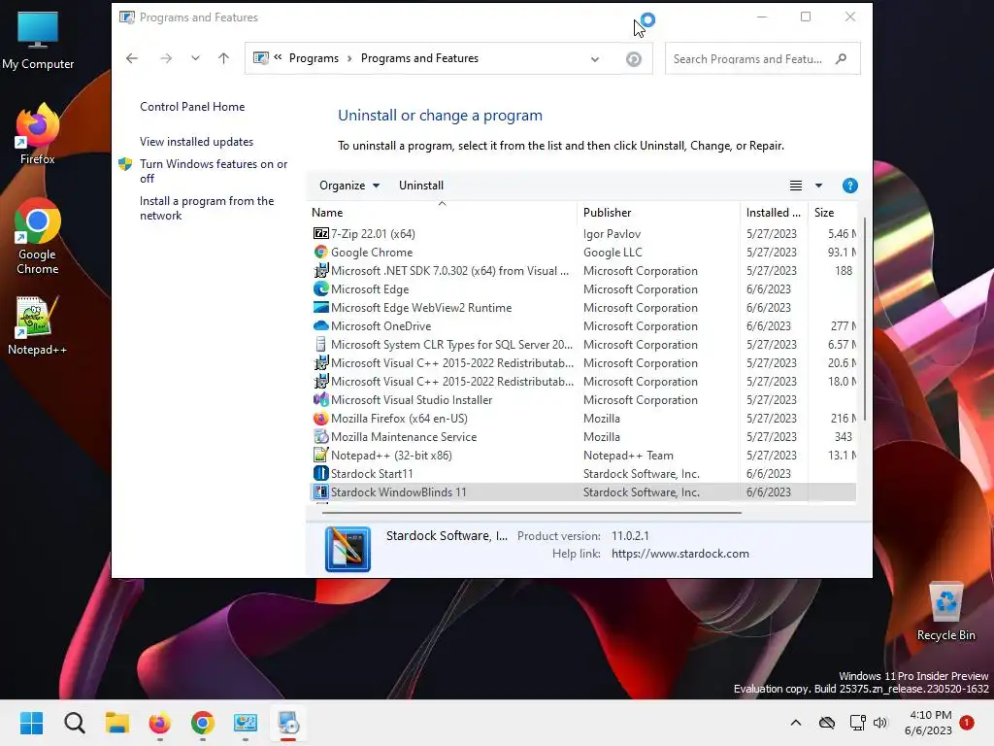
Task: Click the Mozilla Maintenance Service icon
Action: pyautogui.click(x=320, y=436)
